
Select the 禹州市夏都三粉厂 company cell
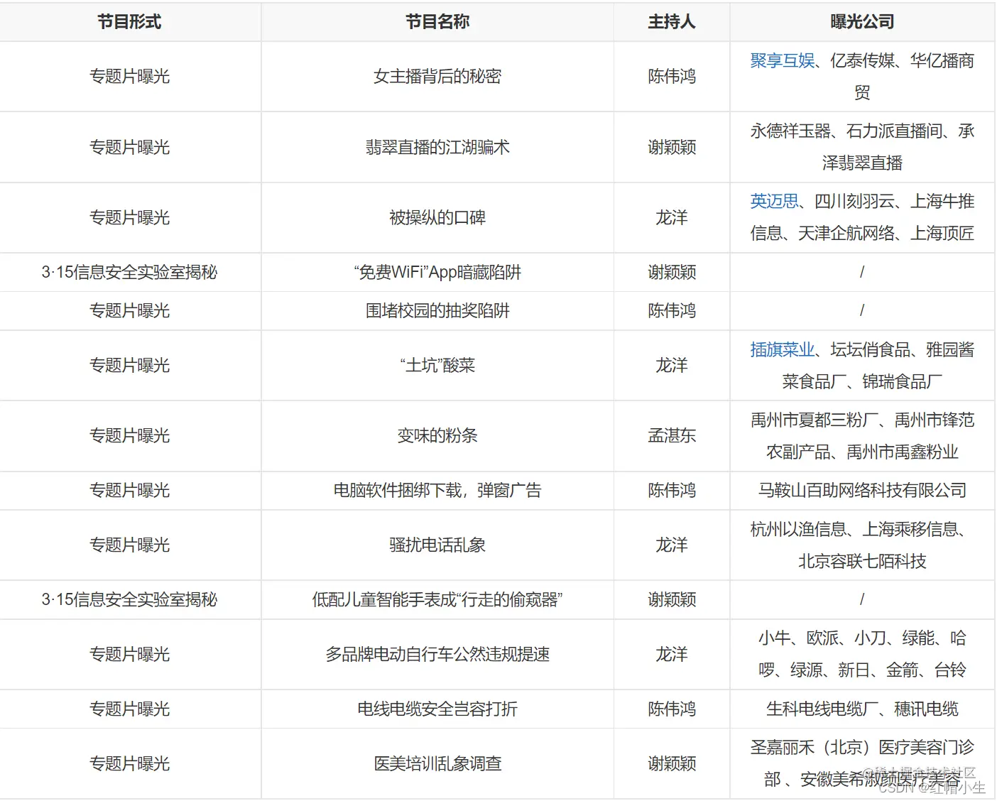point(862,436)
